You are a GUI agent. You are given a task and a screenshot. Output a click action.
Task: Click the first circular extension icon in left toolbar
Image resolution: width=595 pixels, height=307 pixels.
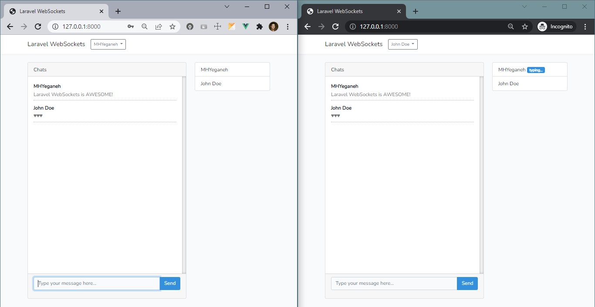[x=190, y=27]
